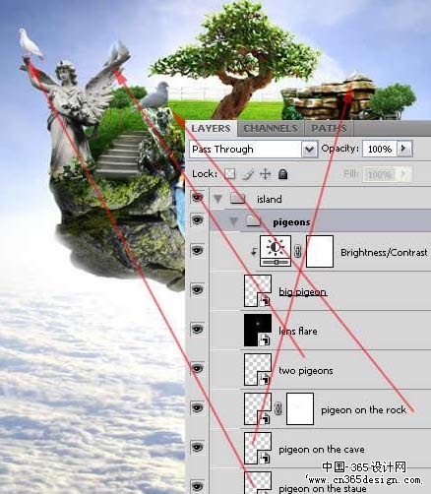This screenshot has width=431, height=494.
Task: Hide the big pigeon layer
Action: point(197,289)
